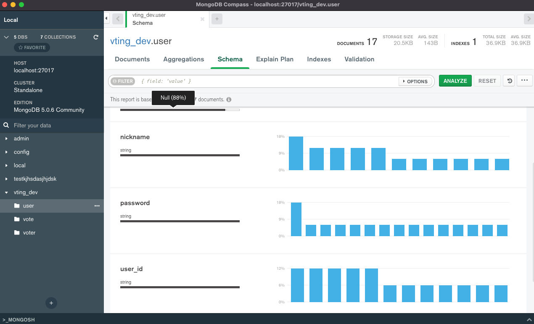Click the vting_dev database link in header
The height and width of the screenshot is (324, 534).
pyautogui.click(x=130, y=41)
